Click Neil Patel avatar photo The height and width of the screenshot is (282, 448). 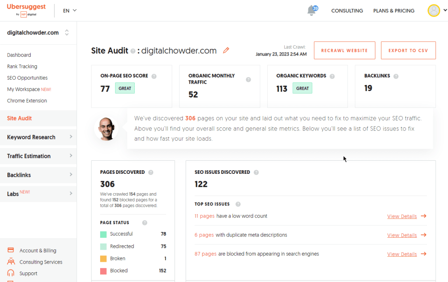(x=106, y=128)
